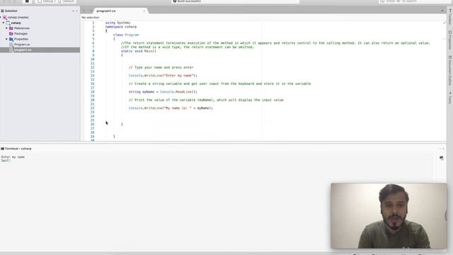Open the Properties side pad
Screen dimensions: 453x255
[x=450, y=40]
